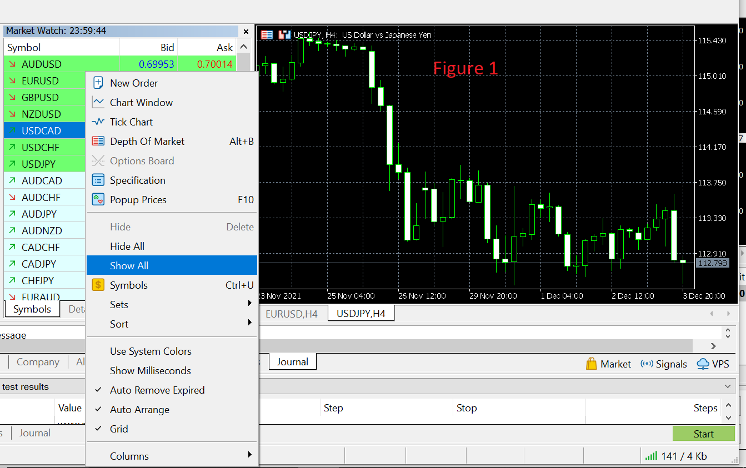Open Popup Prices menu entry
Screen dimensions: 746x468
coord(138,200)
